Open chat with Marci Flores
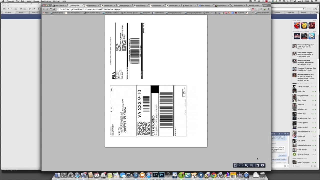320x180 pixels. (304, 100)
